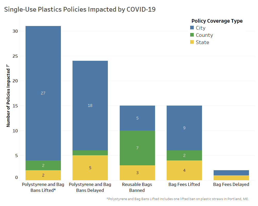258x206 pixels.
Task: Select the County segment labeled 7
Action: click(x=137, y=148)
